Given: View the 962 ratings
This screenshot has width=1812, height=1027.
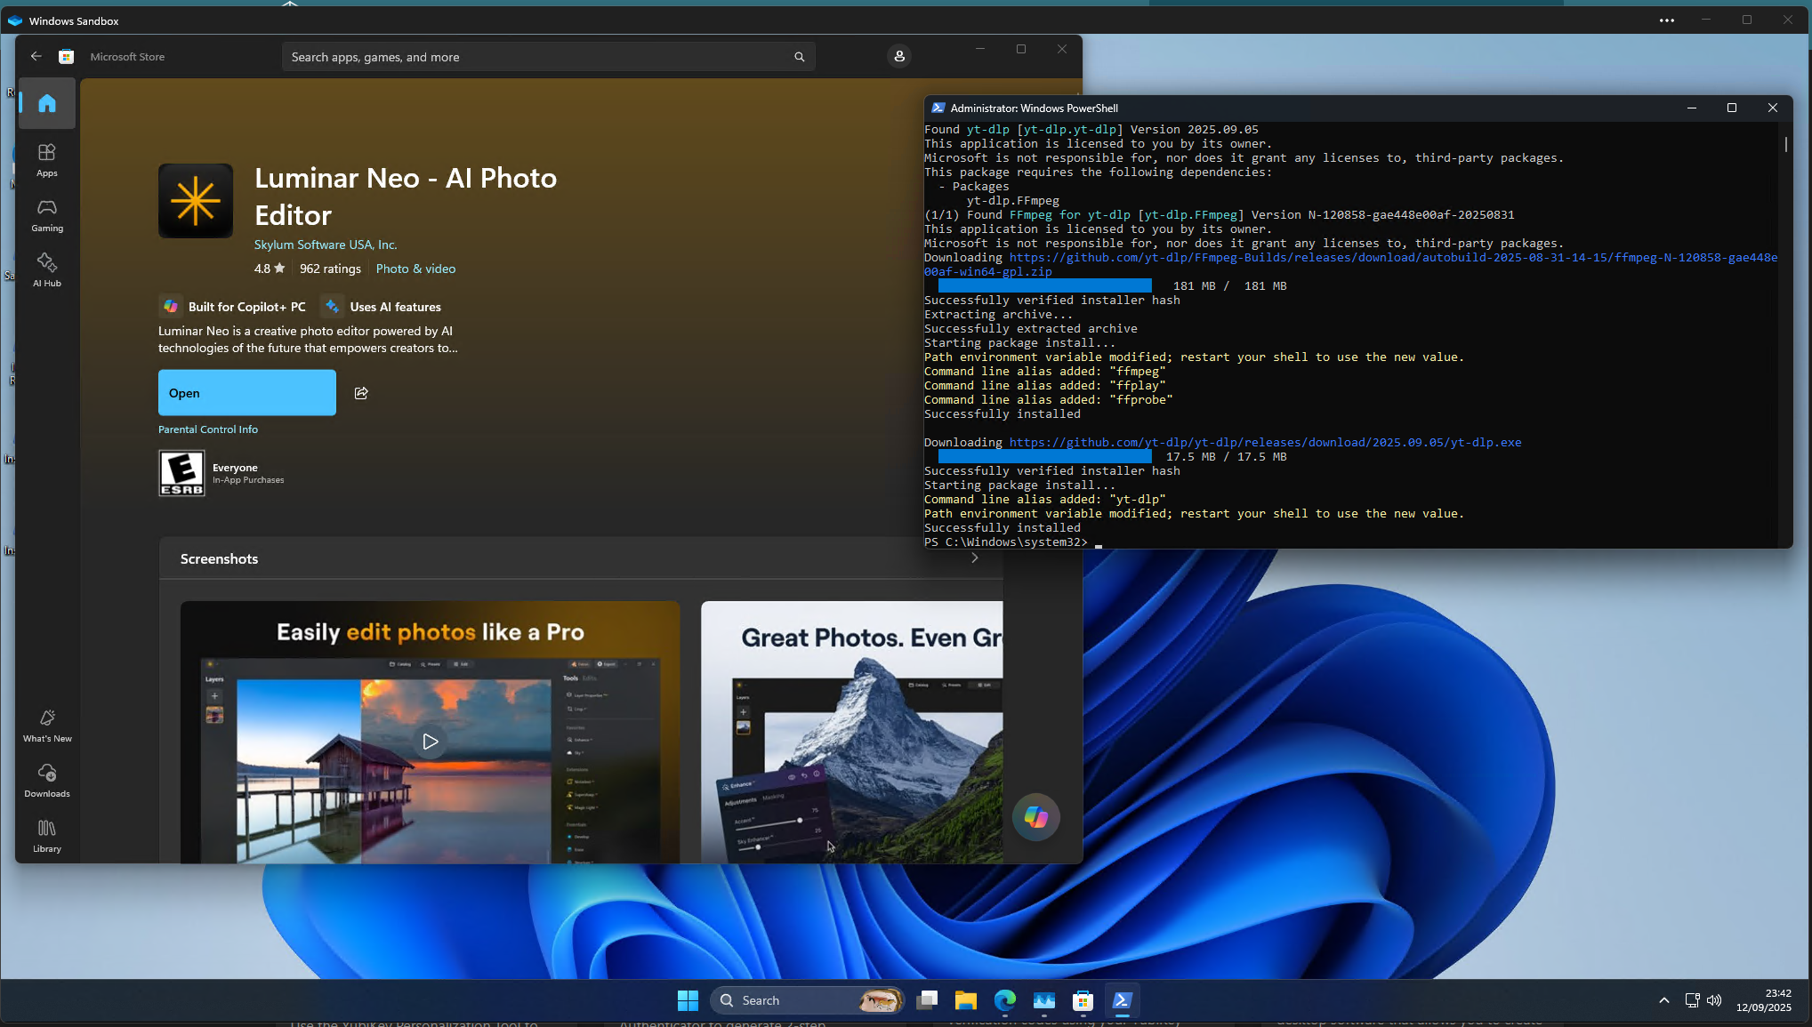Looking at the screenshot, I should (330, 269).
